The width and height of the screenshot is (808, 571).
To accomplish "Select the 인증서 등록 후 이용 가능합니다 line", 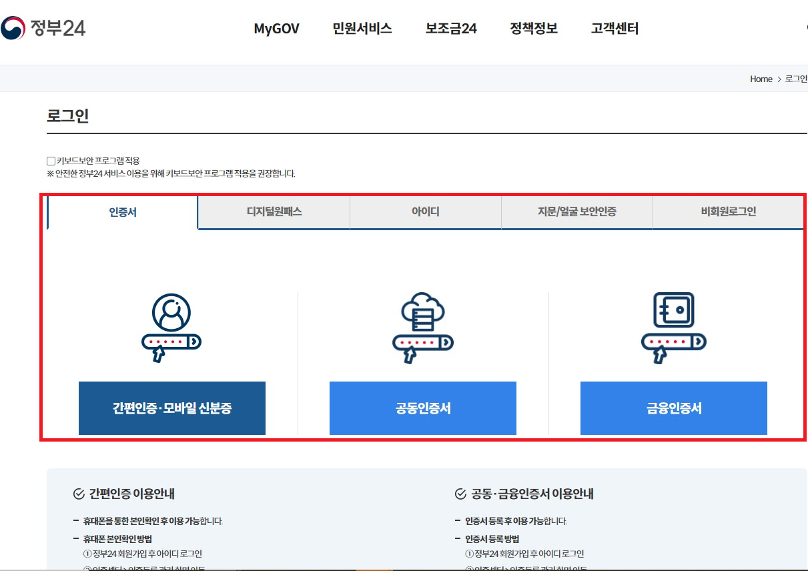I will pyautogui.click(x=516, y=521).
